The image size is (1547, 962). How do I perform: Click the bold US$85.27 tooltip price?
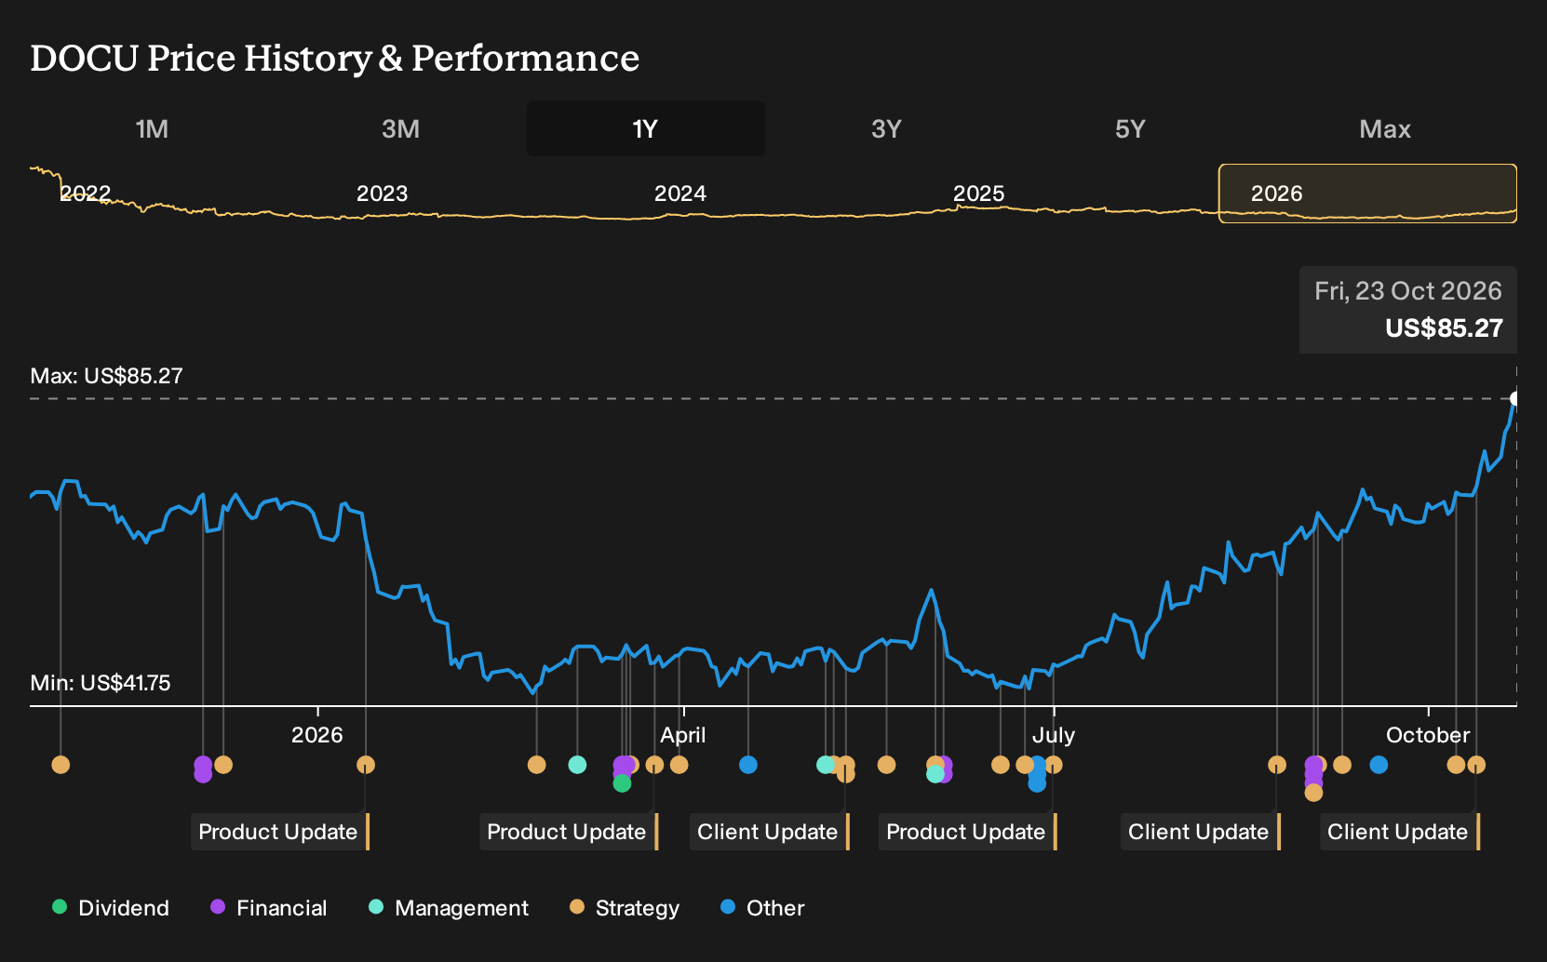coord(1444,328)
